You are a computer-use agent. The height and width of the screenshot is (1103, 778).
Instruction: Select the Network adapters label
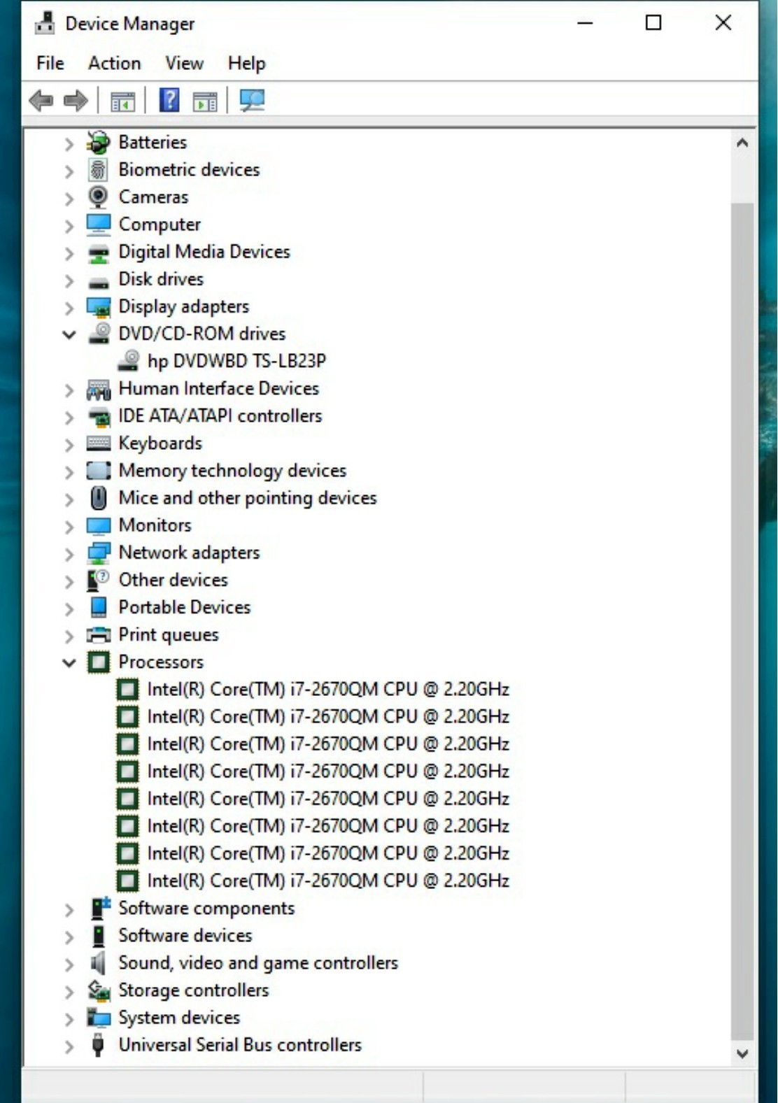pyautogui.click(x=189, y=553)
